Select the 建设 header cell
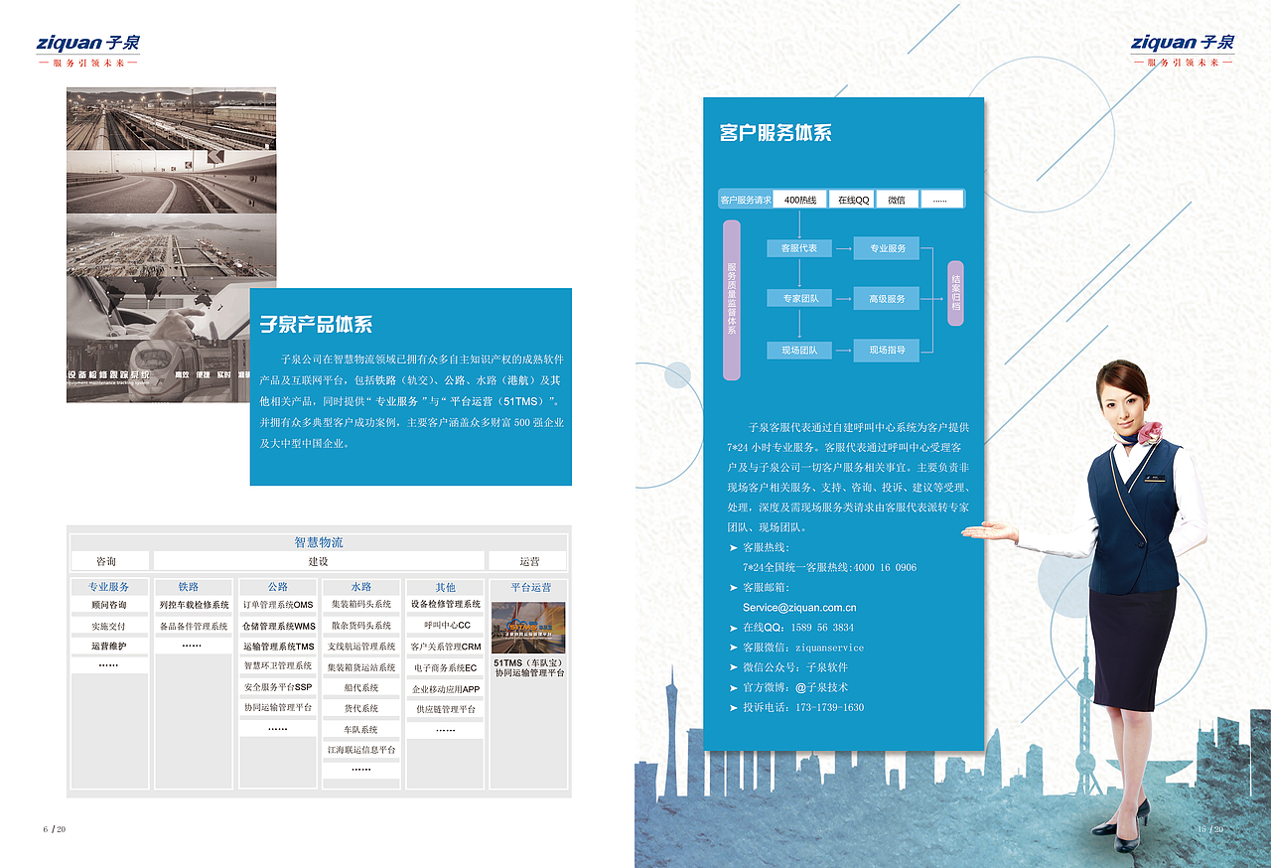This screenshot has width=1271, height=868. coord(318,561)
